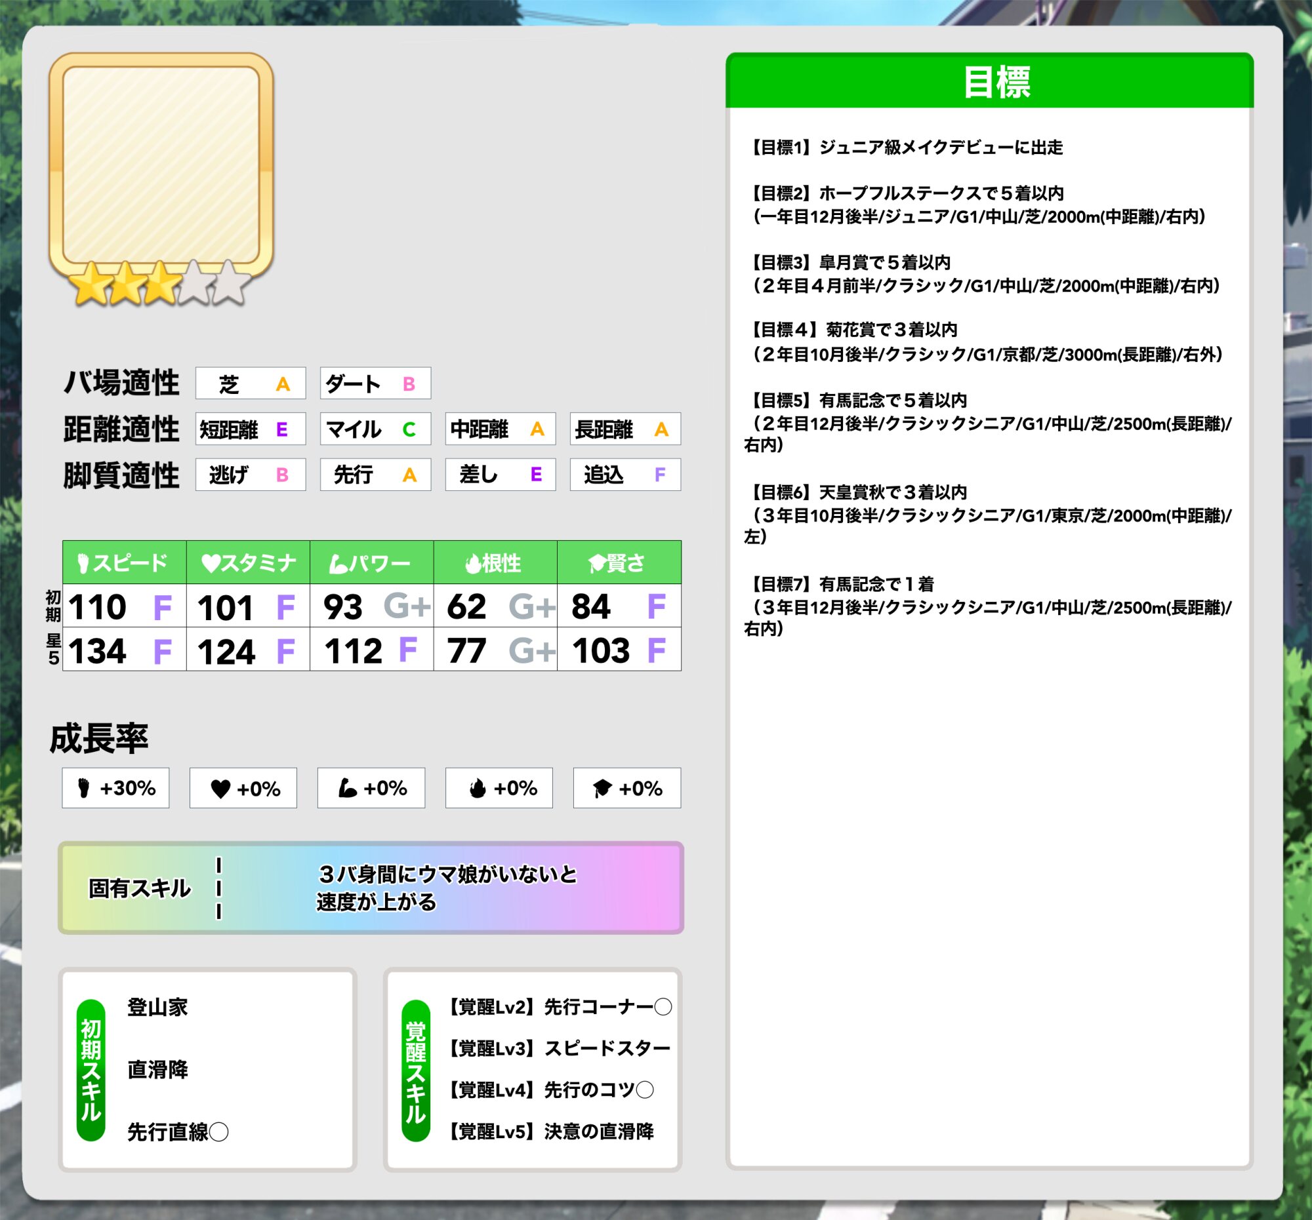
Task: Click the gradient 固有スキル banner
Action: [x=371, y=888]
